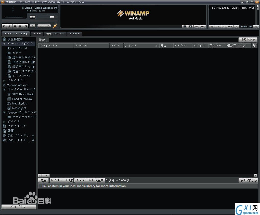Expand the デバイス tree node

pyautogui.click(x=4, y=122)
